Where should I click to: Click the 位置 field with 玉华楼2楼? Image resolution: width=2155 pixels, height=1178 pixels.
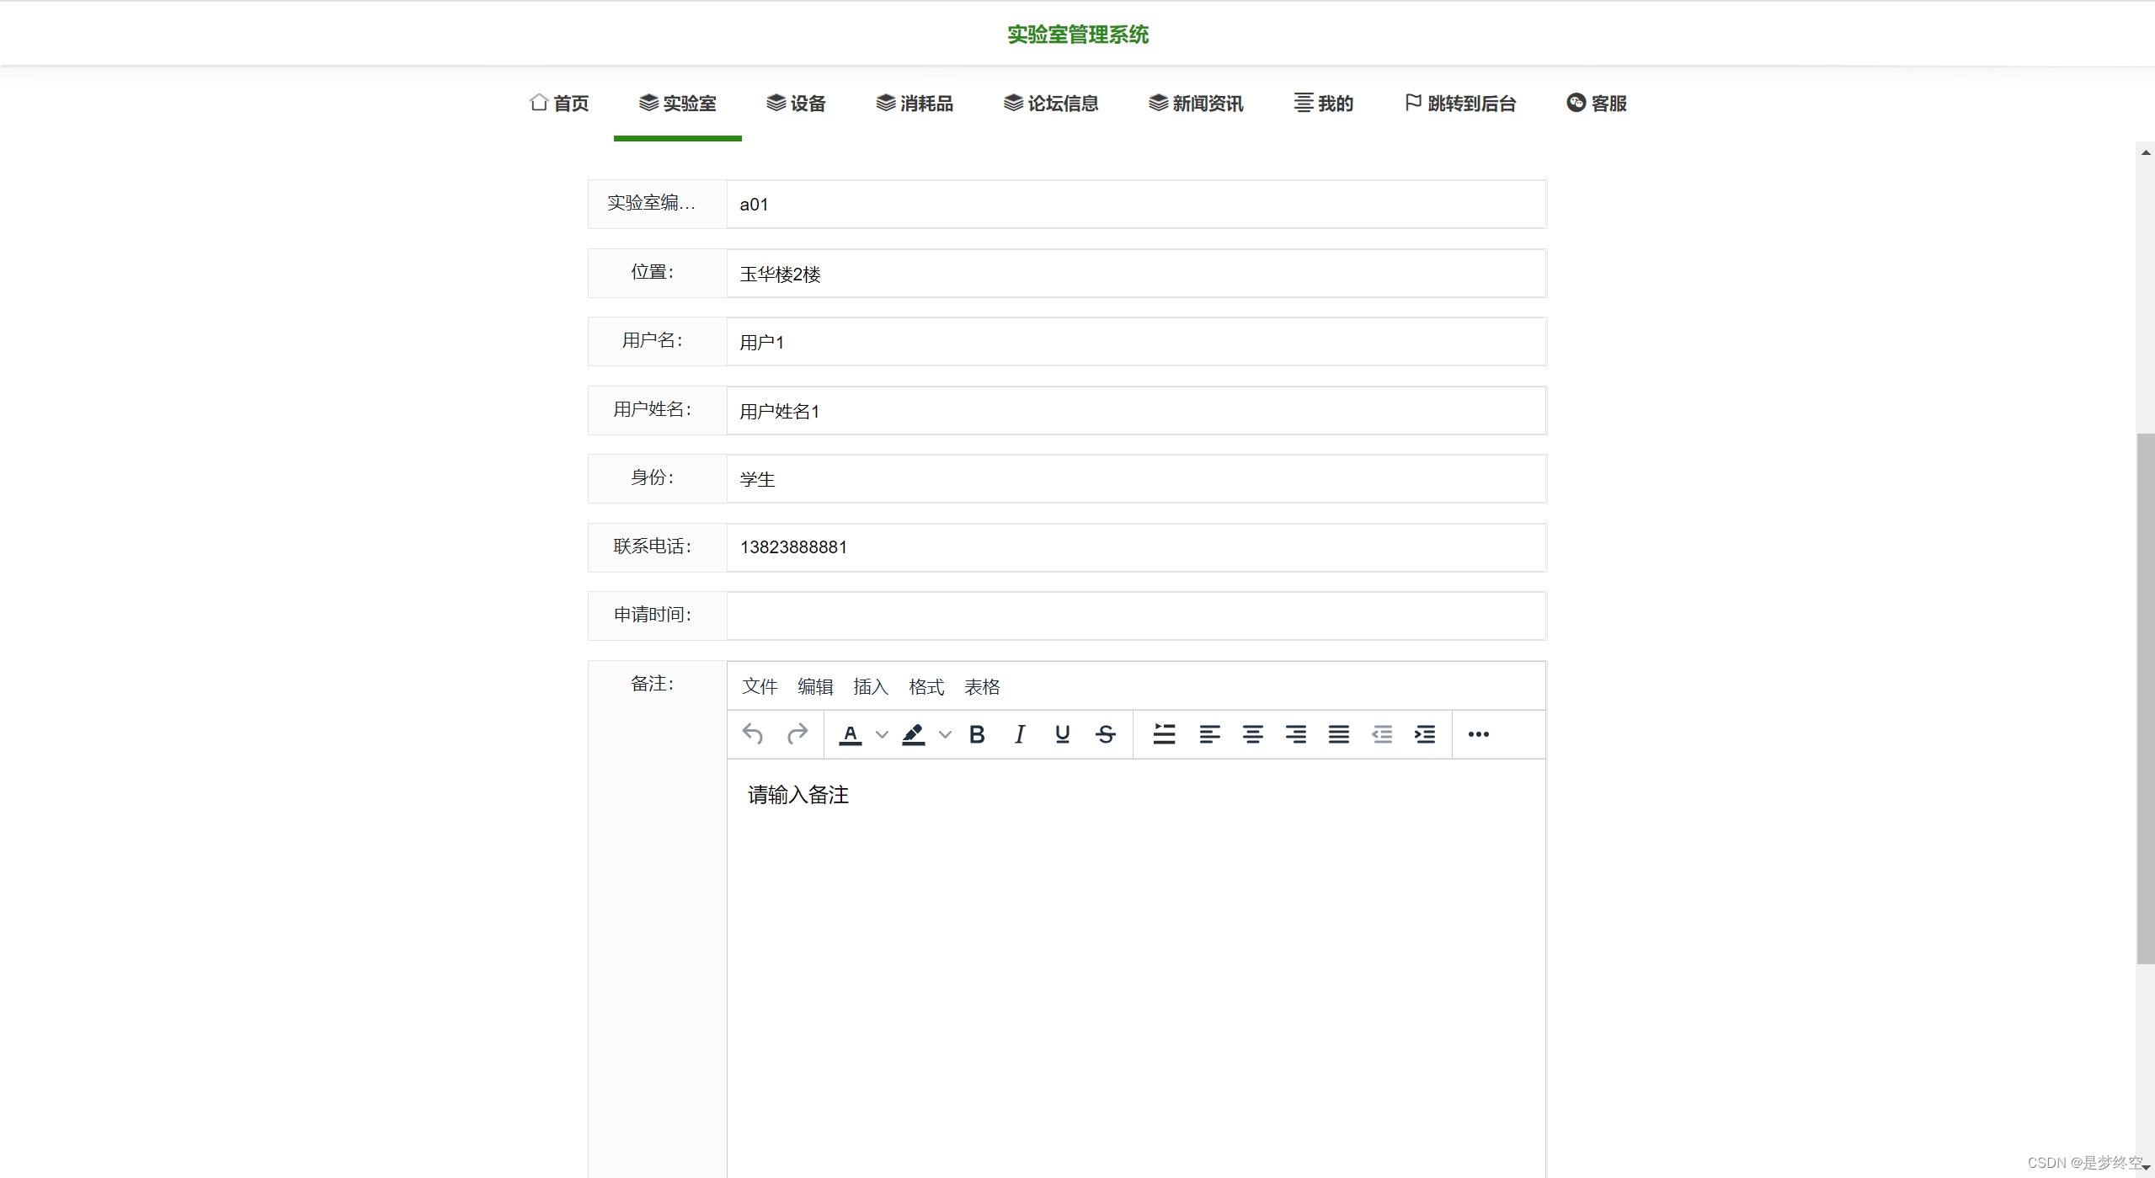[x=1136, y=273]
